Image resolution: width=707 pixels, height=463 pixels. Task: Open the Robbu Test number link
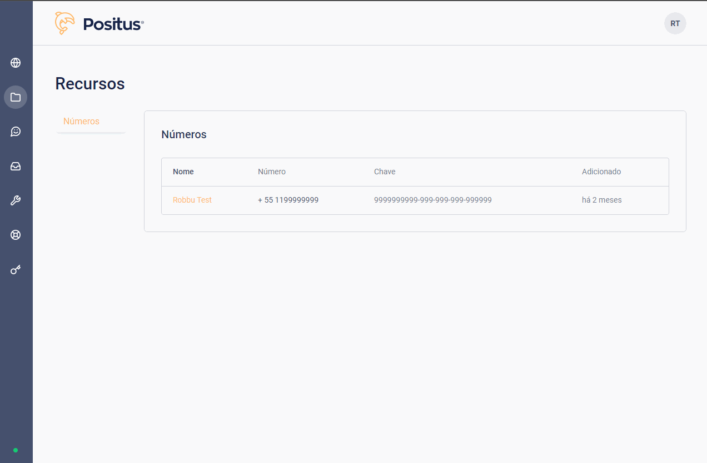click(x=192, y=200)
